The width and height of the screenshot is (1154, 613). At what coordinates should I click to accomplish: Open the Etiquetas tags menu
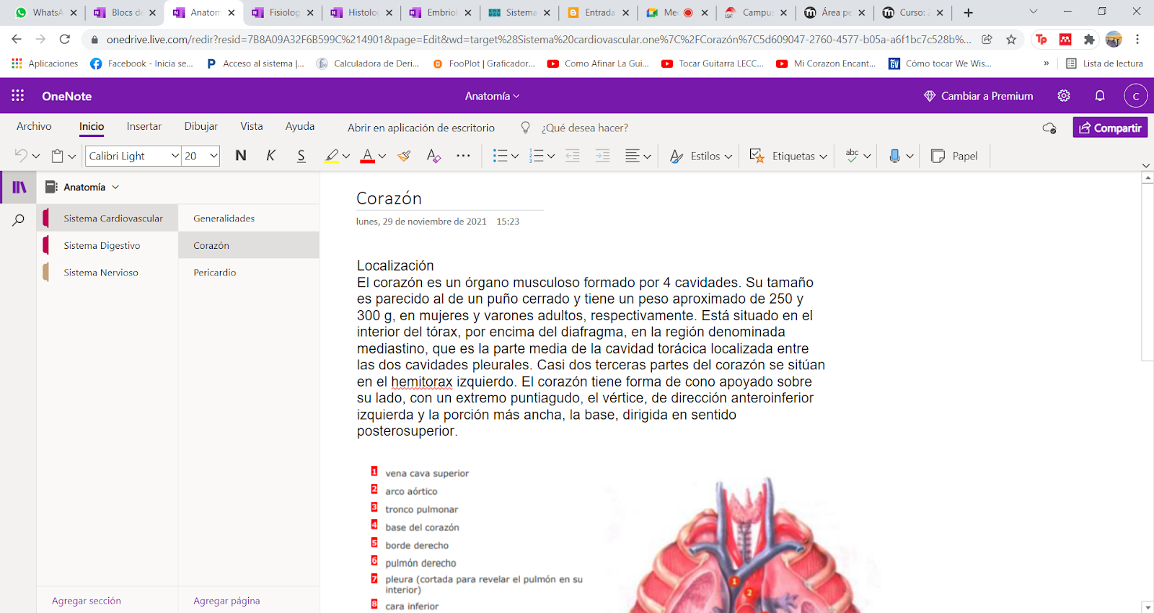click(x=788, y=156)
